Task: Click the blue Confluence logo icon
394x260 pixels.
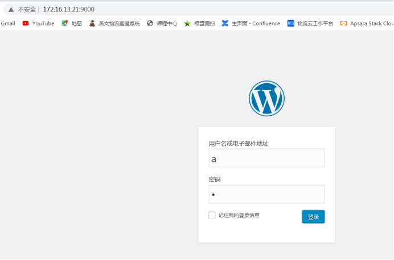Action: pyautogui.click(x=225, y=23)
